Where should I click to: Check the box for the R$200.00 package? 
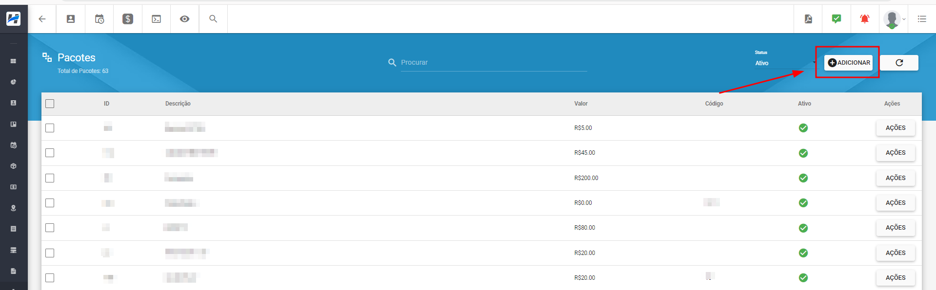(50, 178)
